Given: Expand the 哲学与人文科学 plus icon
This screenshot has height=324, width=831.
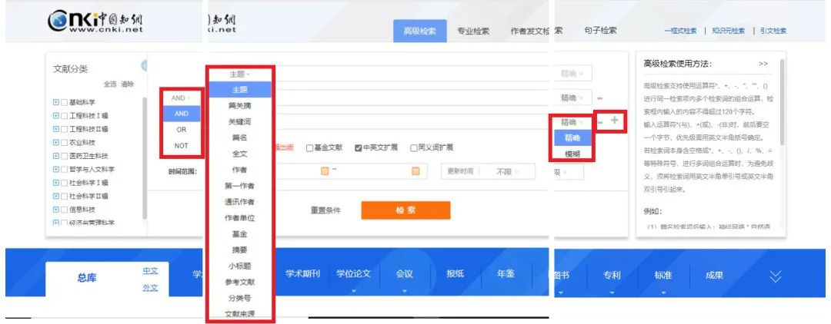Looking at the screenshot, I should tap(55, 169).
